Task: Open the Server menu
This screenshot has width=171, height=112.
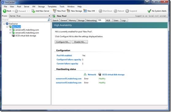Action: tap(27, 6)
